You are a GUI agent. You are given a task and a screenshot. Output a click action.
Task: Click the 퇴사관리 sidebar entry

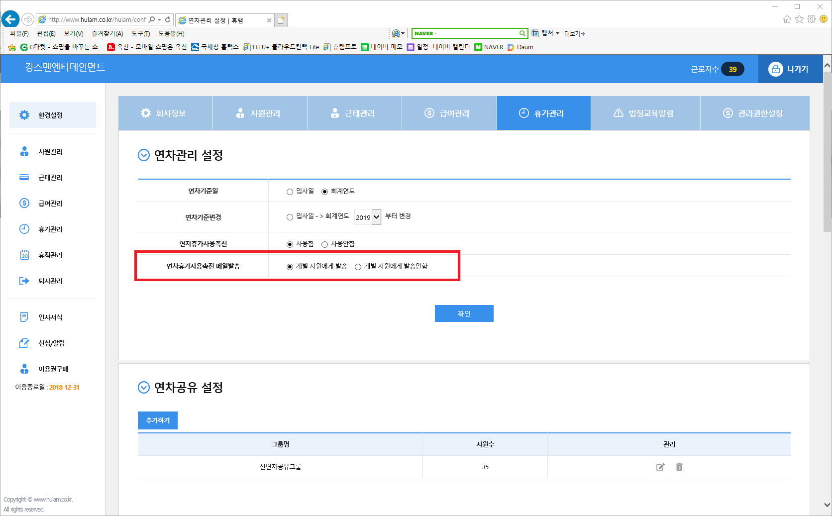pos(50,281)
